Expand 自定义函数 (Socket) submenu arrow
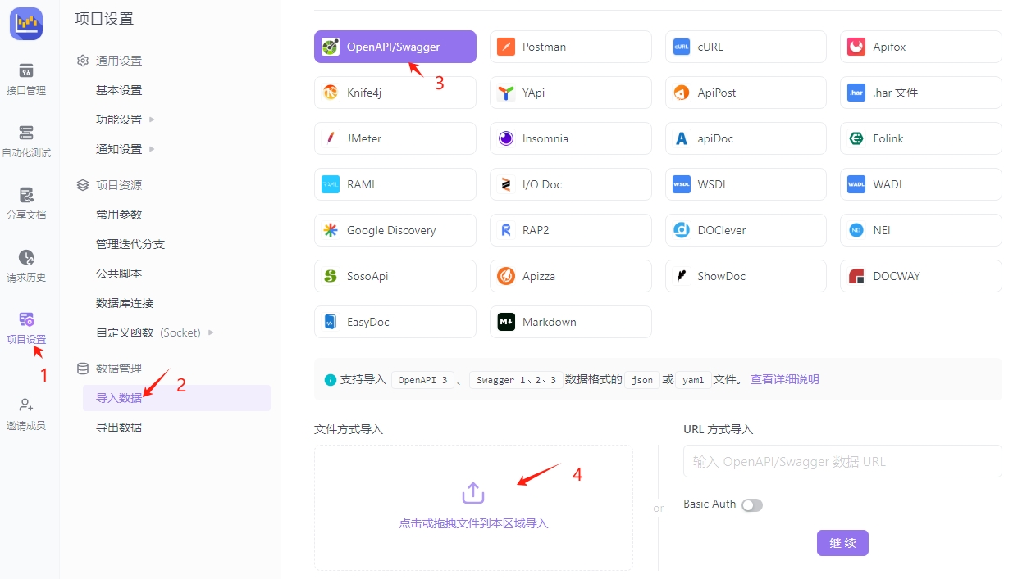Screen dimensions: 1013x579 (211, 332)
